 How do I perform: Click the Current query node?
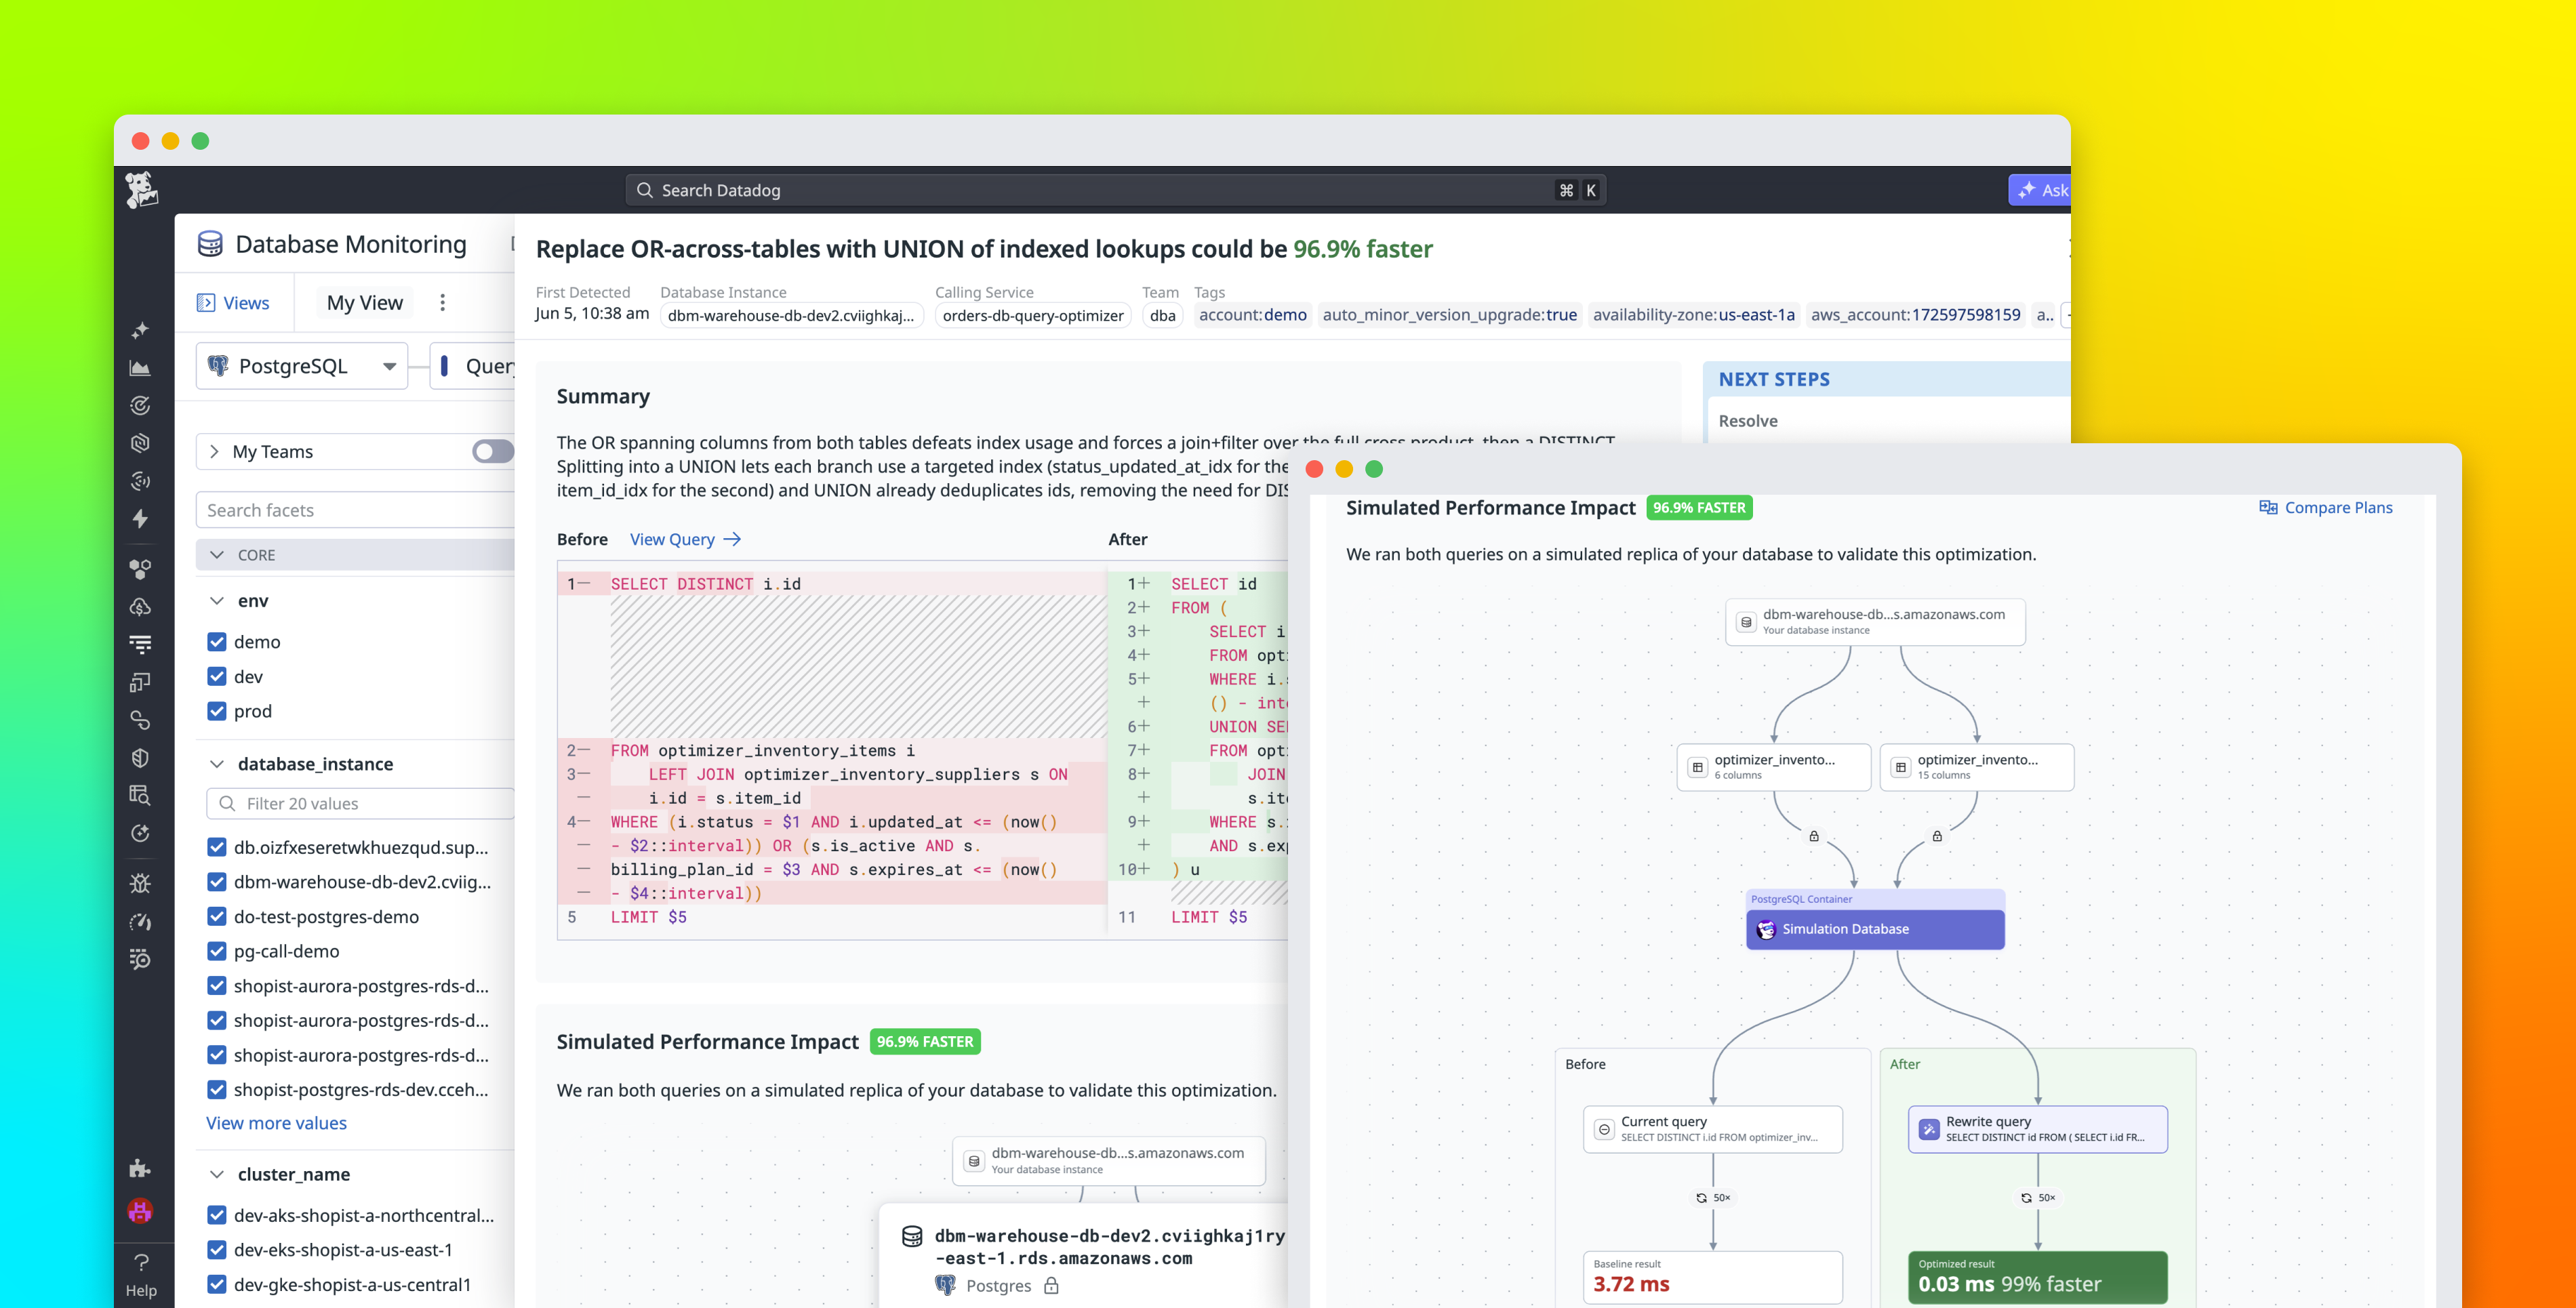[1713, 1129]
